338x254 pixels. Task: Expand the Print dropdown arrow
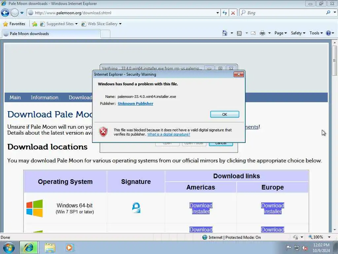[269, 33]
